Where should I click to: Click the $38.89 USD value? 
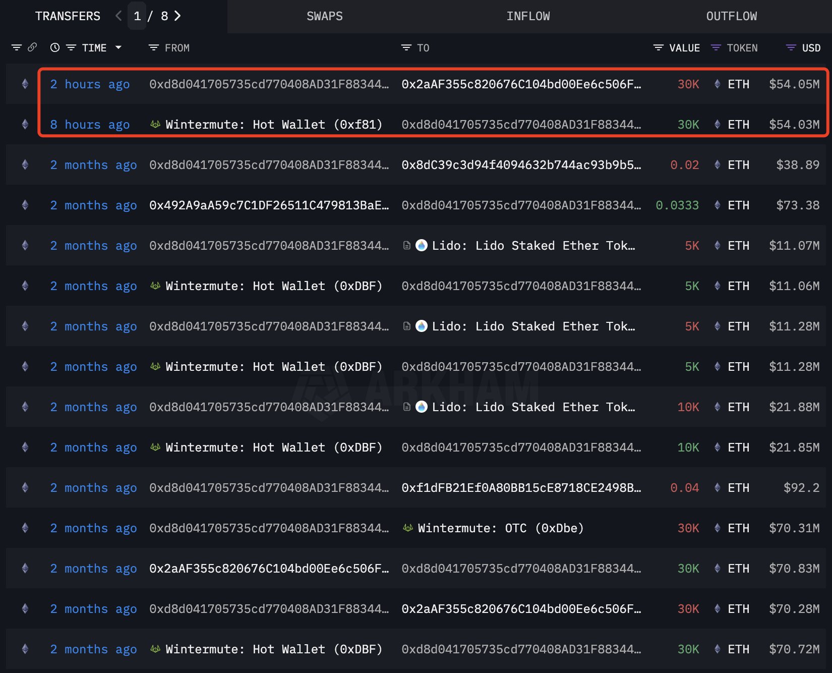click(798, 165)
